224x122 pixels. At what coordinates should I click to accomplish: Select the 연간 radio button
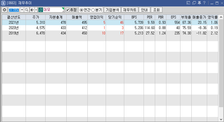pyautogui.click(x=82, y=10)
